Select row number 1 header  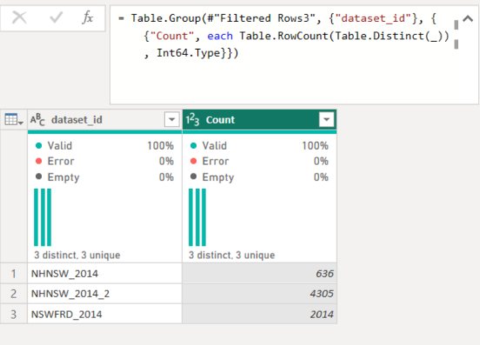pyautogui.click(x=14, y=274)
